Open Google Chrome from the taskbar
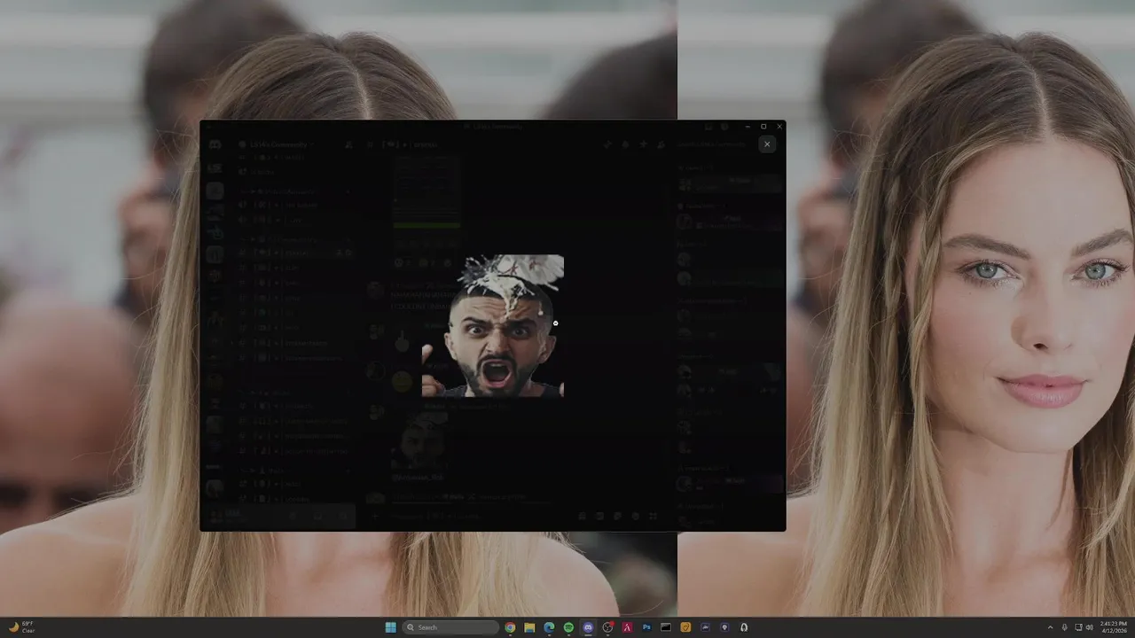This screenshot has height=638, width=1135. [x=510, y=627]
